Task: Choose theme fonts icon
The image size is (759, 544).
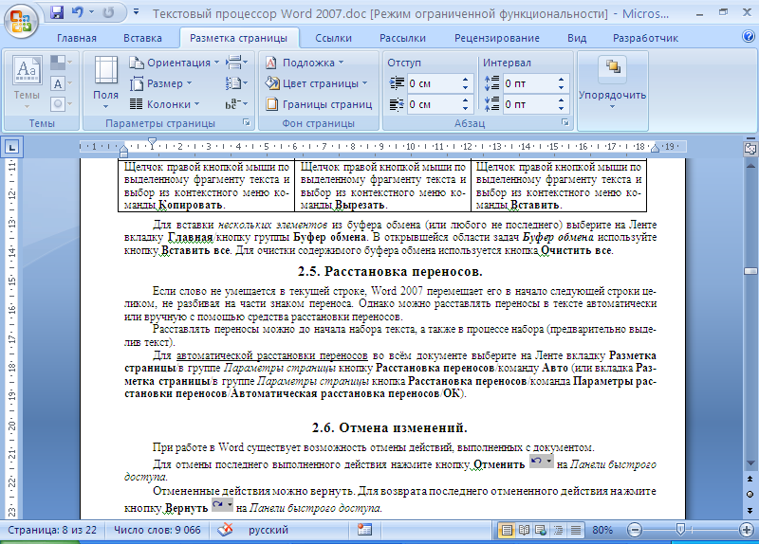Action: [x=61, y=83]
